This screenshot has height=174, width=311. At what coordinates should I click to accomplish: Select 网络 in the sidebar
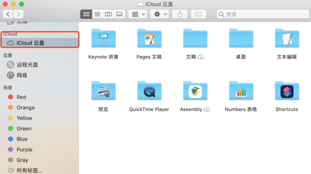40,75
